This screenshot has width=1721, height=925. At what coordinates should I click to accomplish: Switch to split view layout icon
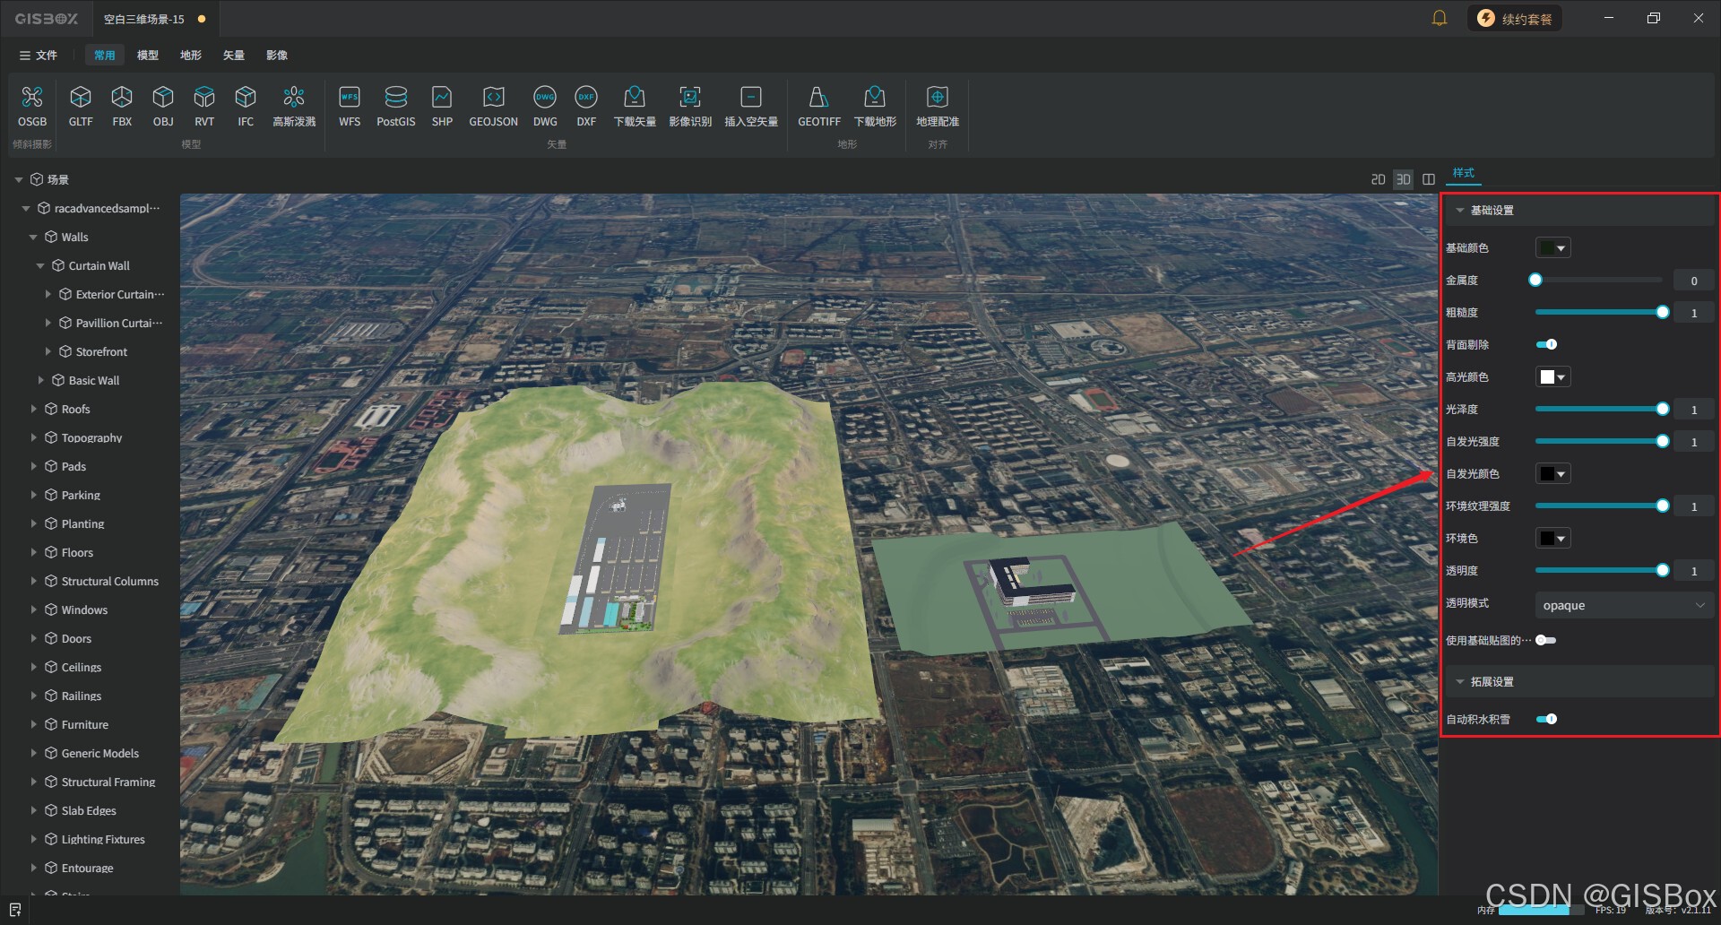coord(1429,179)
